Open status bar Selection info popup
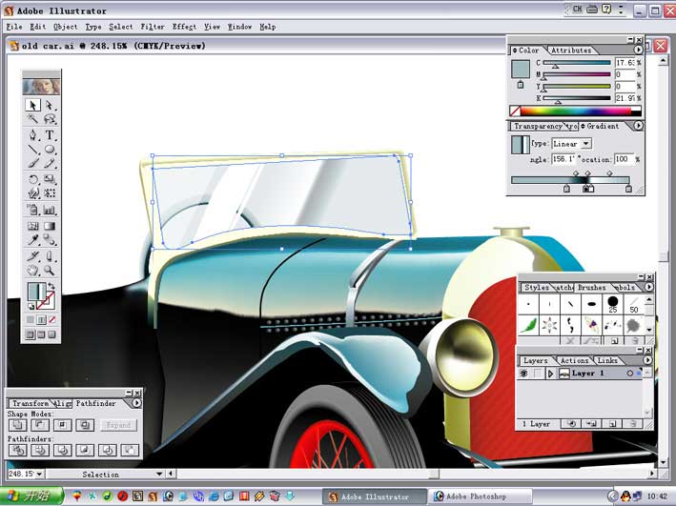Viewport: 676px width, 506px height. 159,475
